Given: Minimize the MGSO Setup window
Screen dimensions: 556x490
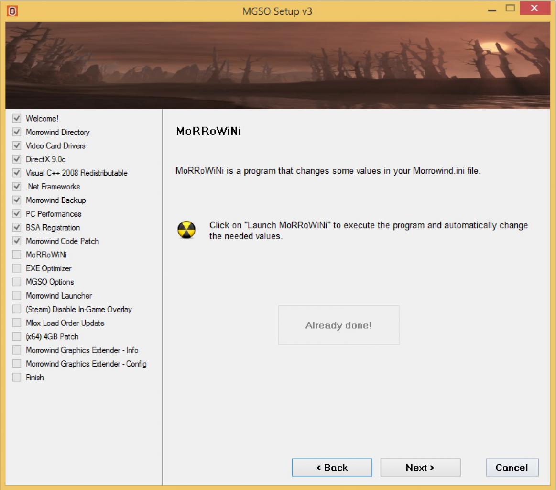Looking at the screenshot, I should pyautogui.click(x=492, y=10).
